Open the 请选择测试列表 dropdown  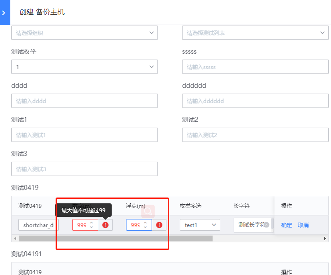(255, 33)
